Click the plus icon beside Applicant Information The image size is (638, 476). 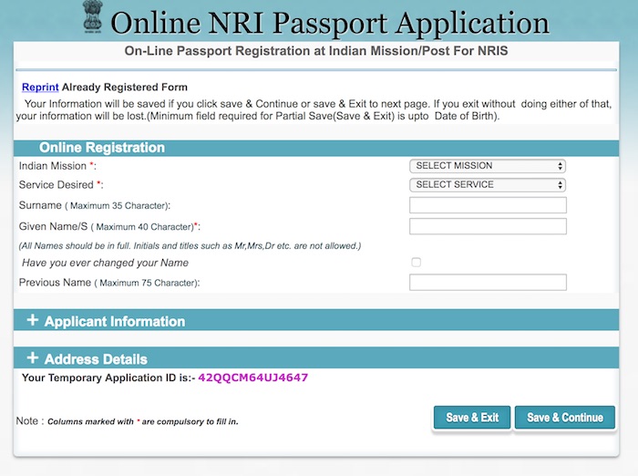tap(33, 321)
